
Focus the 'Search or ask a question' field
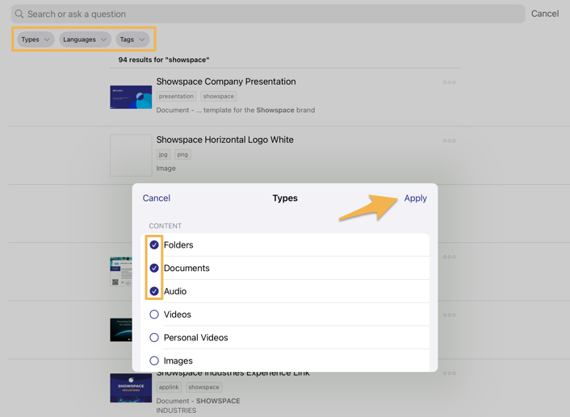(x=268, y=15)
